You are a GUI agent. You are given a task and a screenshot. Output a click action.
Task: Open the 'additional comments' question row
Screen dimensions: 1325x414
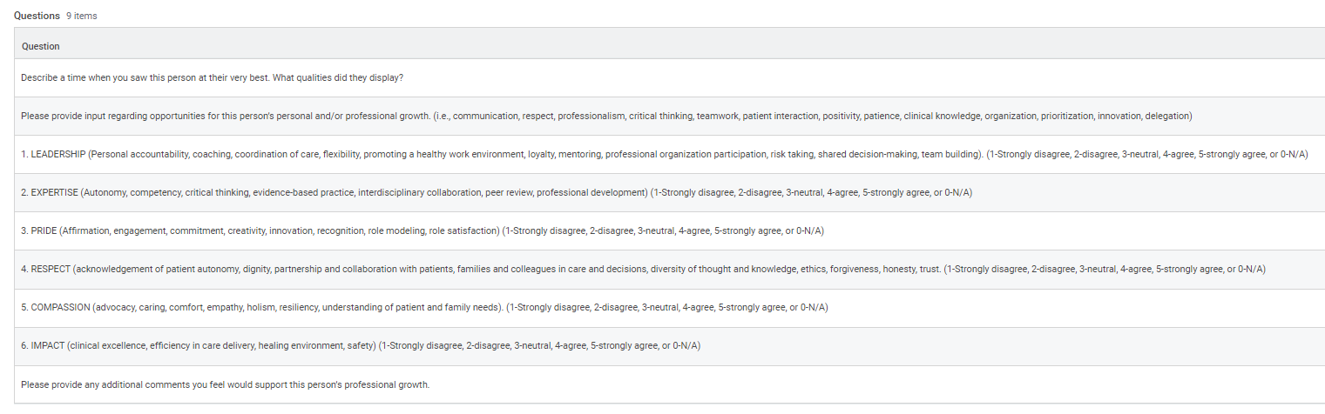coord(225,384)
